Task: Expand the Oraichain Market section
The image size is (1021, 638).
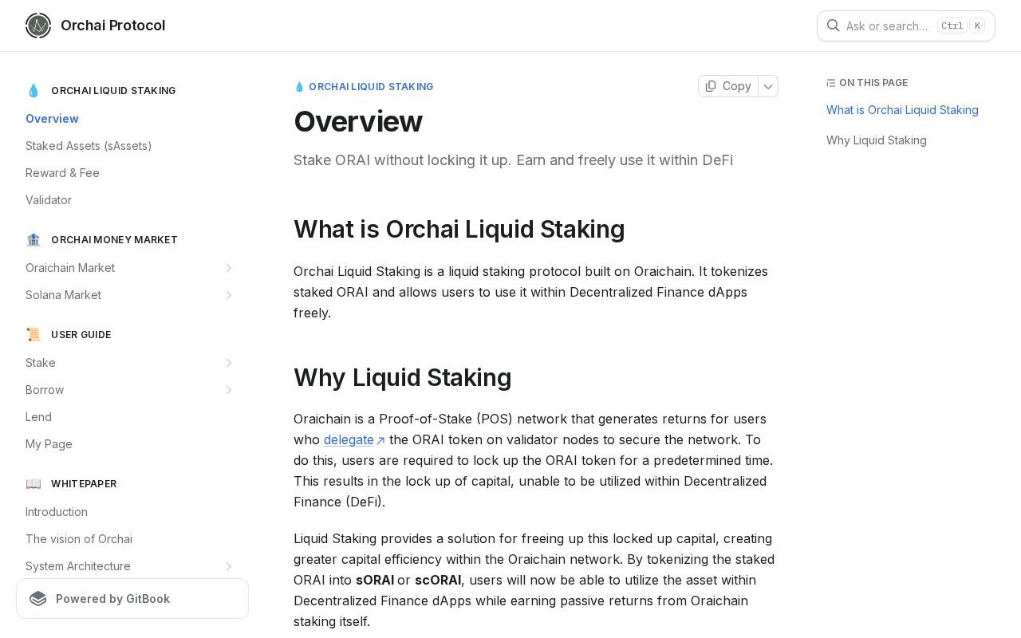Action: 228,268
